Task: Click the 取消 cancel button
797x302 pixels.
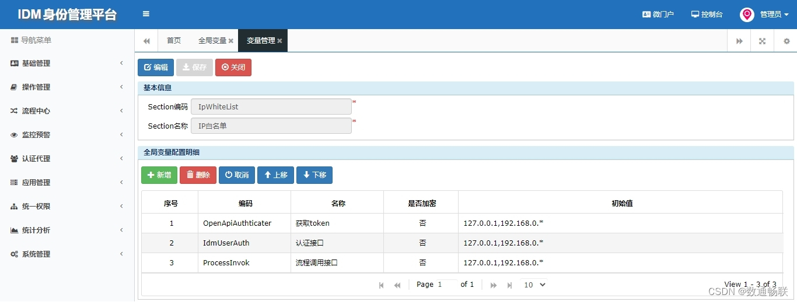Action: tap(237, 175)
